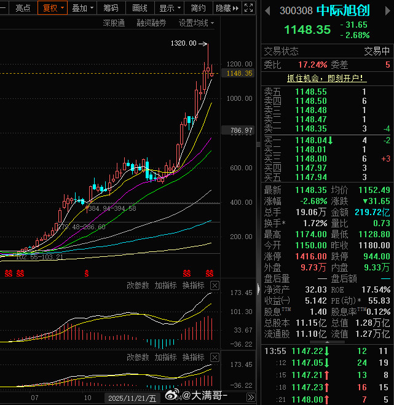Close the upper indicator panel
This screenshot has width=394, height=405.
[215, 285]
